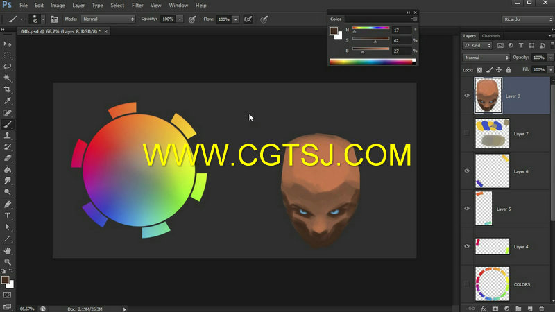Create a new group folder icon

[x=518, y=309]
